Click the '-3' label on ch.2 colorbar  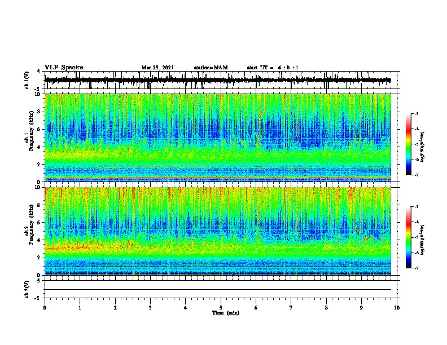click(416, 207)
